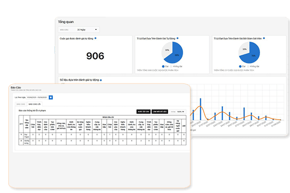Viewport: 290px width, 193px height.
Task: Click the 'Tên tổng đài viên' column header
Action: 27,124
